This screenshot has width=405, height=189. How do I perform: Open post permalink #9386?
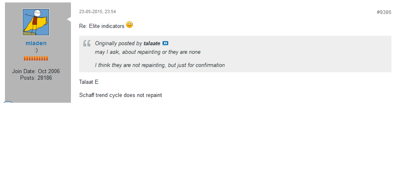tap(384, 12)
